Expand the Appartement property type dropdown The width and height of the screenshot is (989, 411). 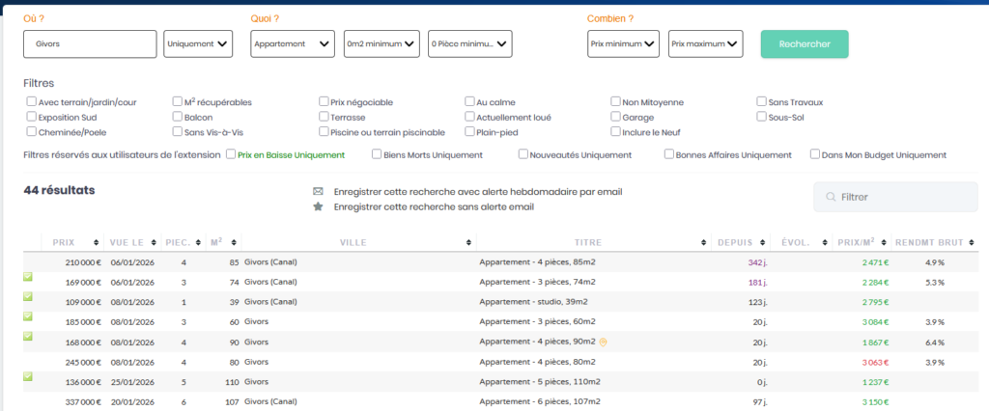[x=292, y=43]
